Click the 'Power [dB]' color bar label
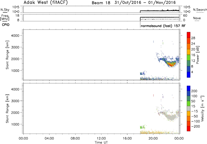This screenshot has height=144, width=207. click(x=198, y=55)
